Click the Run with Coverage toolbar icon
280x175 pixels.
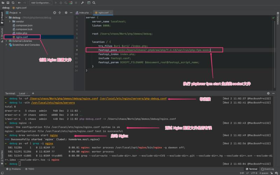click(x=66, y=3)
